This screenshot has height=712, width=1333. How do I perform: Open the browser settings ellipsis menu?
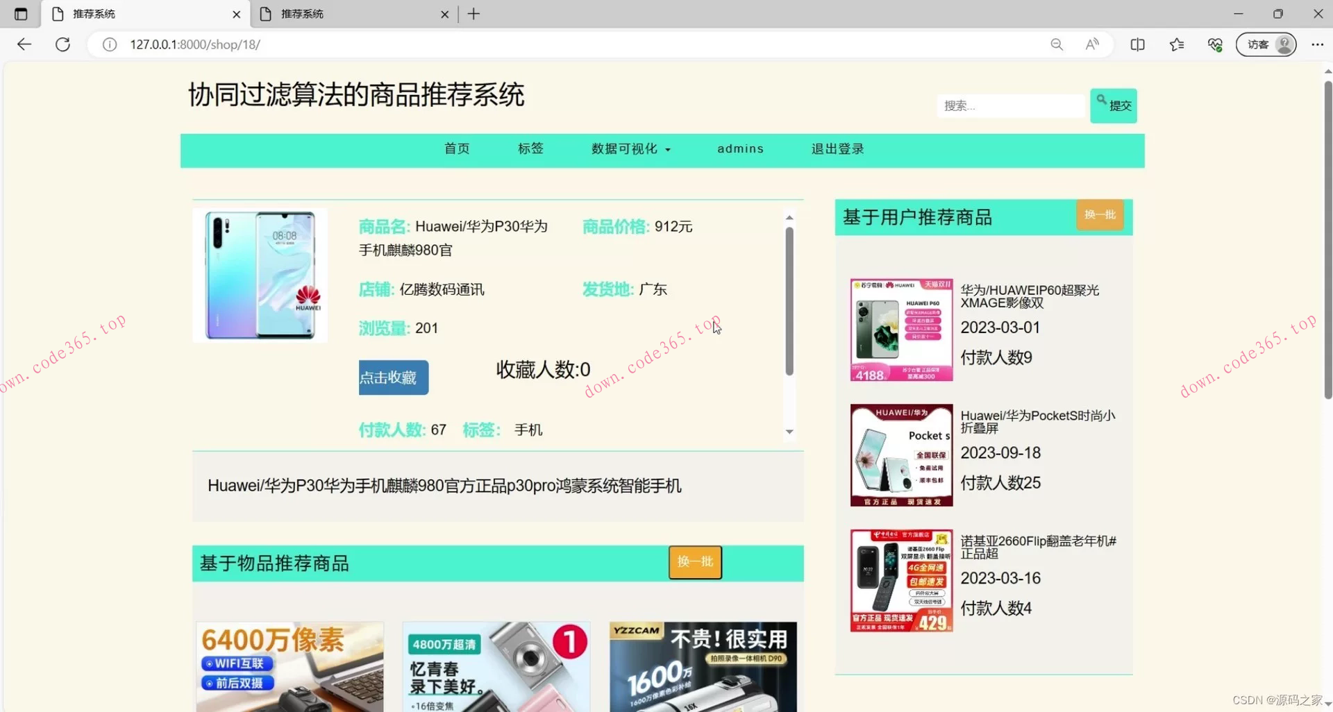coord(1318,44)
